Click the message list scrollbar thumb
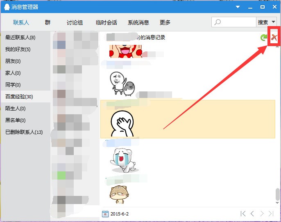281x222 pixels. tap(277, 194)
